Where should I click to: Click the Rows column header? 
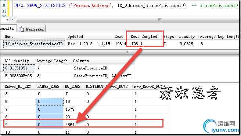coord(120,36)
